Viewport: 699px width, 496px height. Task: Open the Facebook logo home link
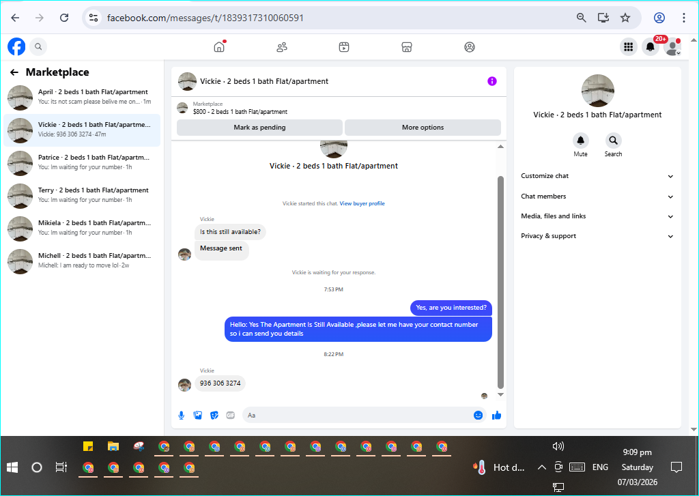pos(16,46)
